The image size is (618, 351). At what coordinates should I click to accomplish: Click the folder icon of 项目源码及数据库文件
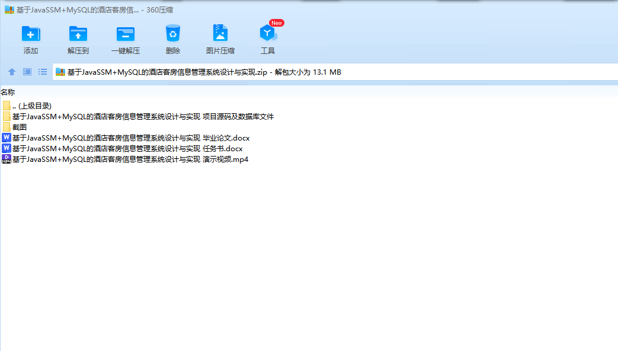[x=7, y=116]
